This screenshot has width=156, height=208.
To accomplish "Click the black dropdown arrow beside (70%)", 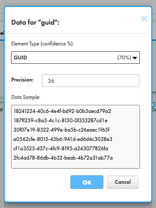I will point(135,58).
